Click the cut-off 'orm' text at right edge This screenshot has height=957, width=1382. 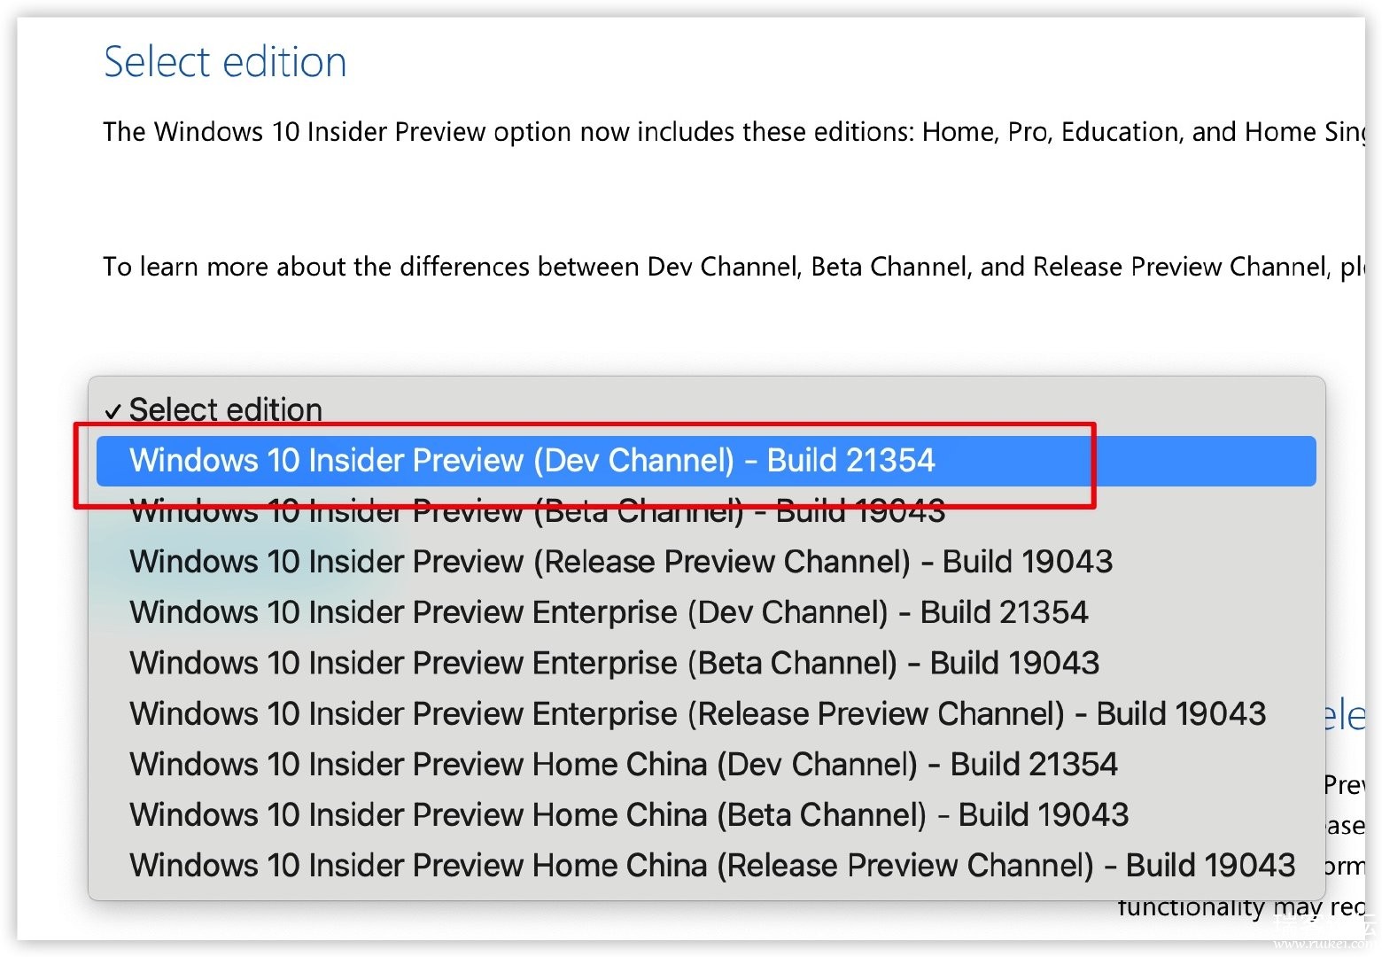[1346, 867]
